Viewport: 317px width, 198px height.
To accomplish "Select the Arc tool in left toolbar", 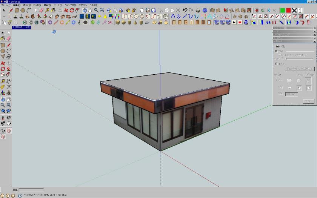I will click(x=8, y=51).
